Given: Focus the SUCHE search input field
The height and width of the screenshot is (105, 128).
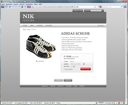Looking at the screenshot, I should (96, 11).
